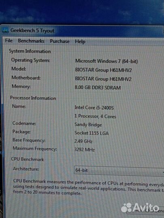The width and height of the screenshot is (164, 218).
Task: Select the '2.49 GHz' value
Action: click(83, 141)
